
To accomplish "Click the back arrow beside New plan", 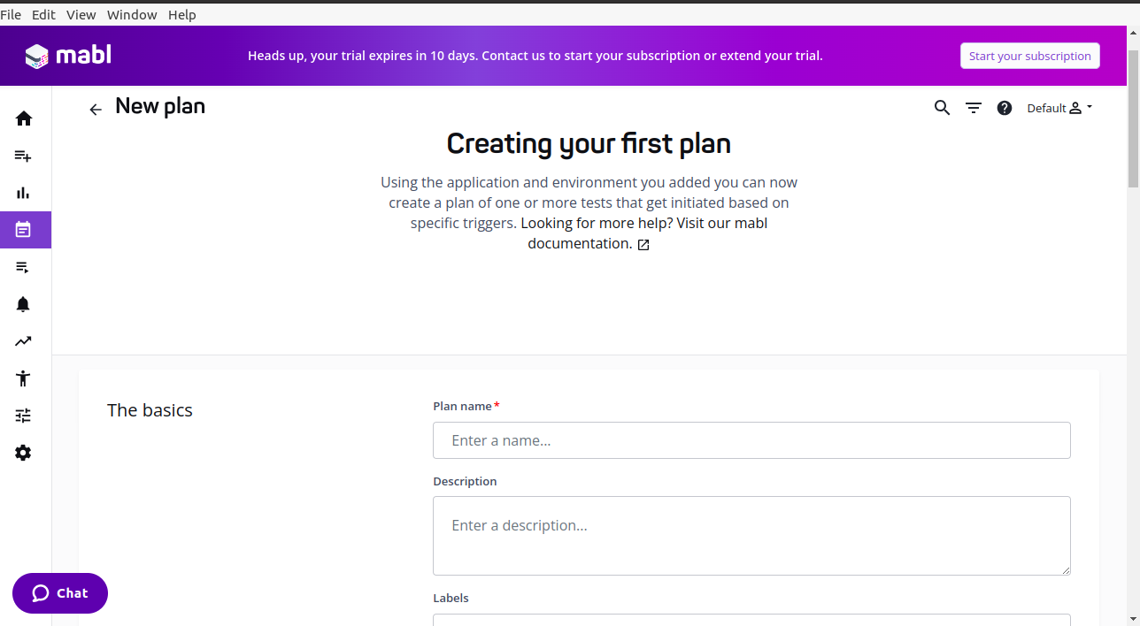I will (96, 109).
